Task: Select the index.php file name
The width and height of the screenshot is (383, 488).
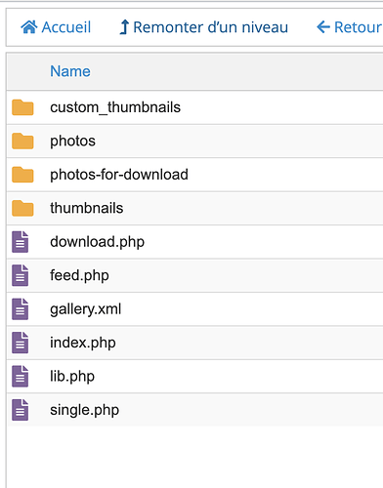Action: 83,343
